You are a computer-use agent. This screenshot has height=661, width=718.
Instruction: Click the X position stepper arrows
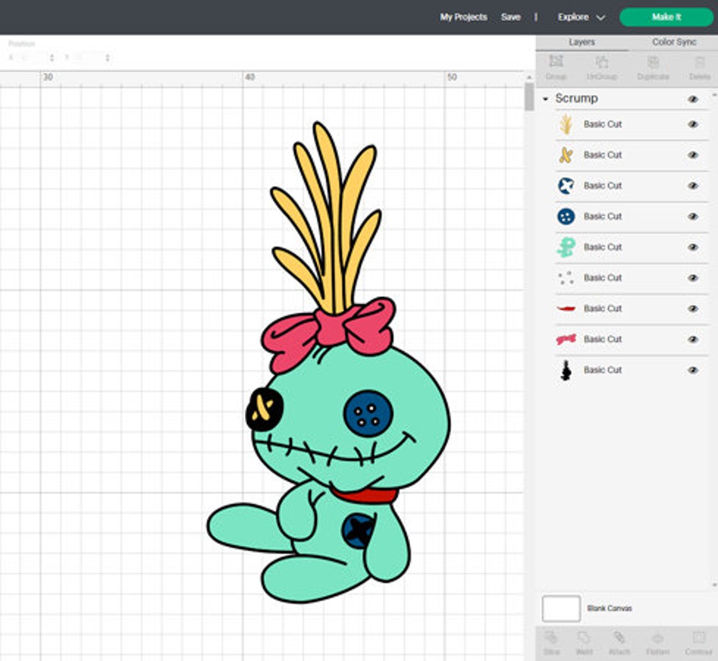point(52,58)
